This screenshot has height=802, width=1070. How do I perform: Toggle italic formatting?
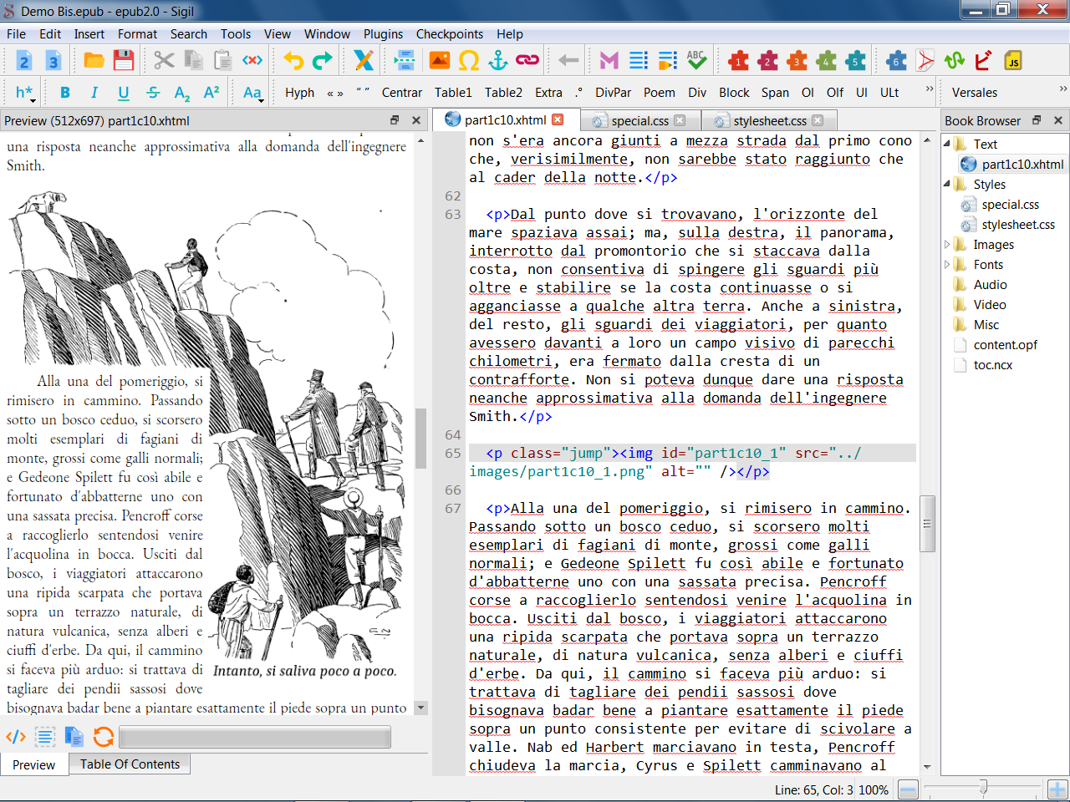(x=94, y=93)
